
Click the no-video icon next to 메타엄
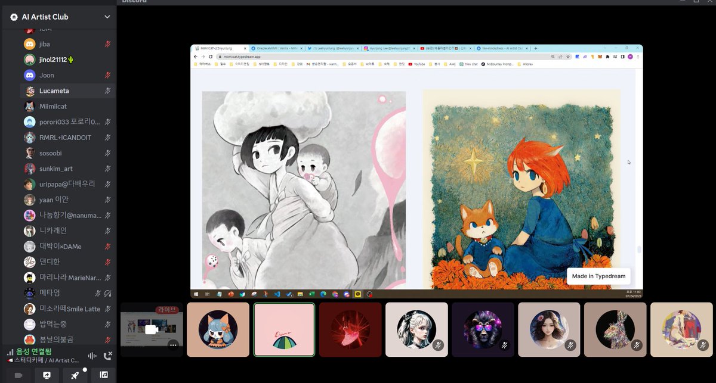click(x=108, y=293)
